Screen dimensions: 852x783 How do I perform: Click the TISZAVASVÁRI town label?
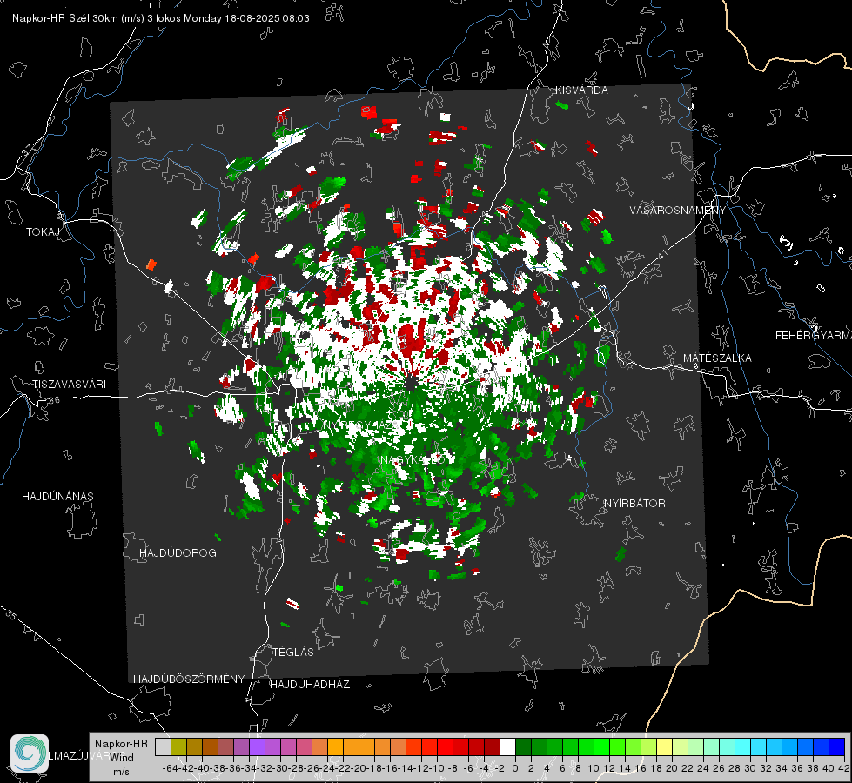[x=69, y=385]
